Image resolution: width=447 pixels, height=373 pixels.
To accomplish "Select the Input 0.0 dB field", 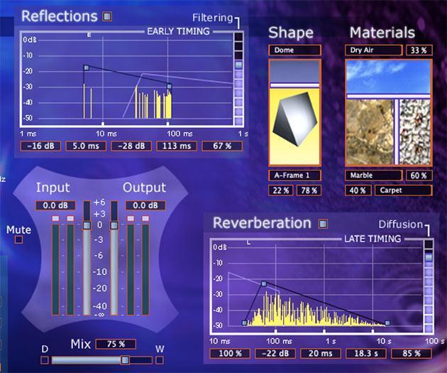I will click(55, 205).
